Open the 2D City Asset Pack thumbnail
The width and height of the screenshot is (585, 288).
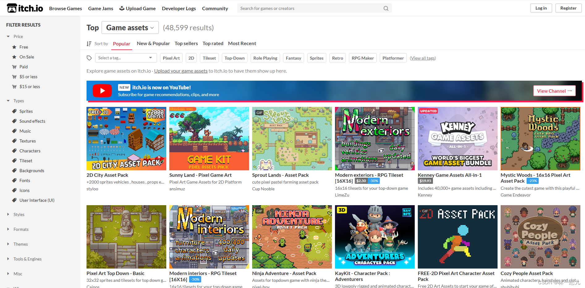point(126,138)
